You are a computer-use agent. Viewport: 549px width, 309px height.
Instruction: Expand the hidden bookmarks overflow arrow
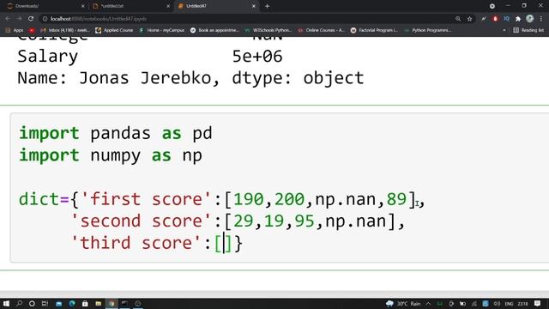tap(504, 30)
